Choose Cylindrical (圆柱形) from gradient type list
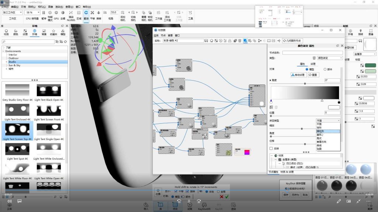 pos(322,131)
